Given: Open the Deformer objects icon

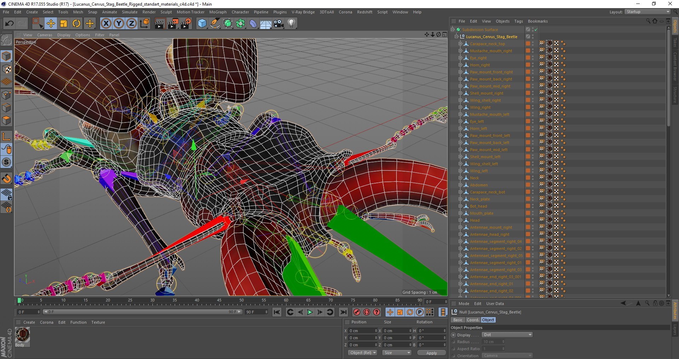Looking at the screenshot, I should [253, 24].
